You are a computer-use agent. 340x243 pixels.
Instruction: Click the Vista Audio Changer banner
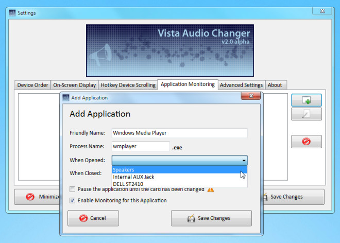(x=170, y=50)
